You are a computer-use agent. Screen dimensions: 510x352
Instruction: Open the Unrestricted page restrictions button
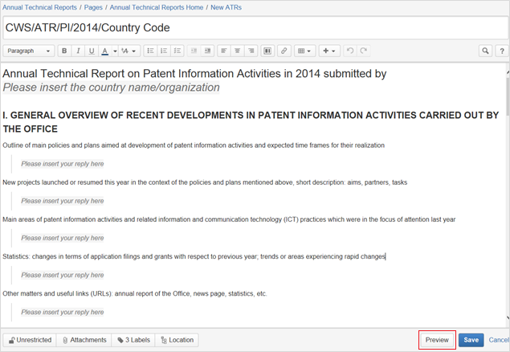tap(29, 340)
